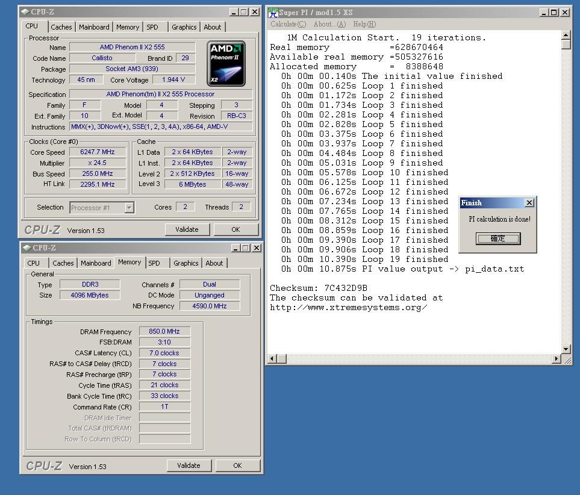This screenshot has width=580, height=495.
Task: Maximize the Super PI window
Action: tap(553, 12)
